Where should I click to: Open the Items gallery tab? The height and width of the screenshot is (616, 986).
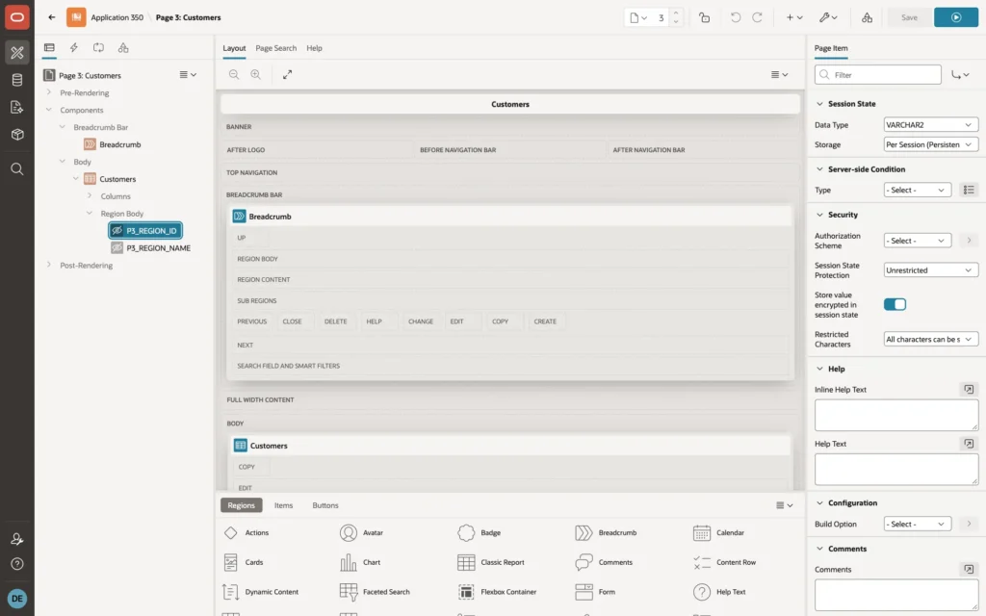[283, 505]
